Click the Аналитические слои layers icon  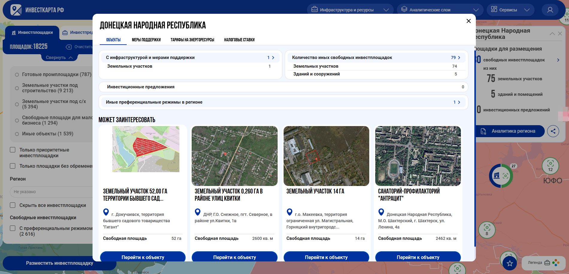click(x=404, y=9)
